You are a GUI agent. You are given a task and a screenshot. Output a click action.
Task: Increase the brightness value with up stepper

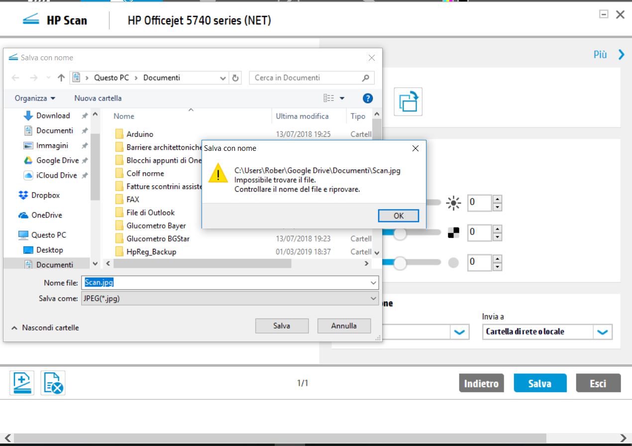(x=497, y=199)
